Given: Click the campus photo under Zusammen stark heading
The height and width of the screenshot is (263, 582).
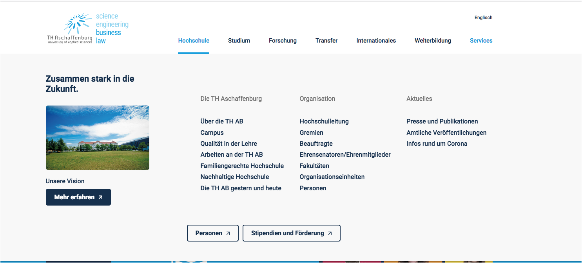Looking at the screenshot, I should pos(97,138).
